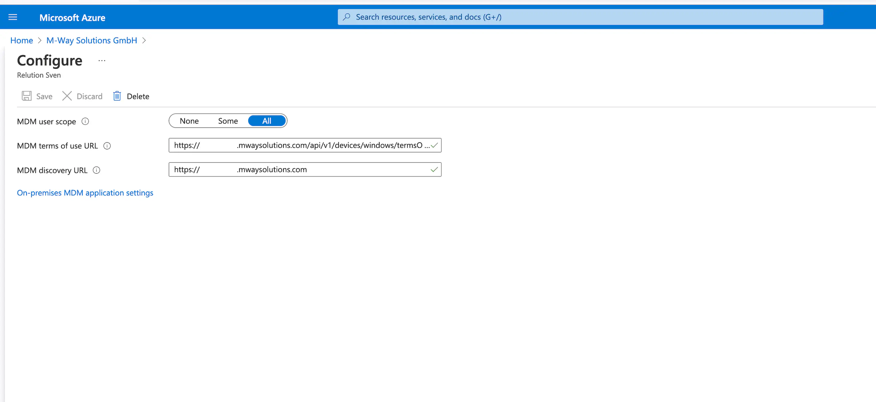Click the Save disk icon
Image resolution: width=876 pixels, height=402 pixels.
pos(26,96)
